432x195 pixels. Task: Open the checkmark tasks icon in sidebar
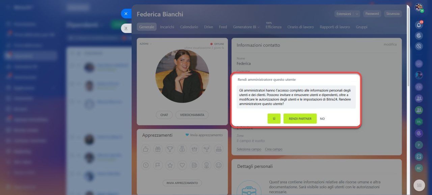[419, 157]
